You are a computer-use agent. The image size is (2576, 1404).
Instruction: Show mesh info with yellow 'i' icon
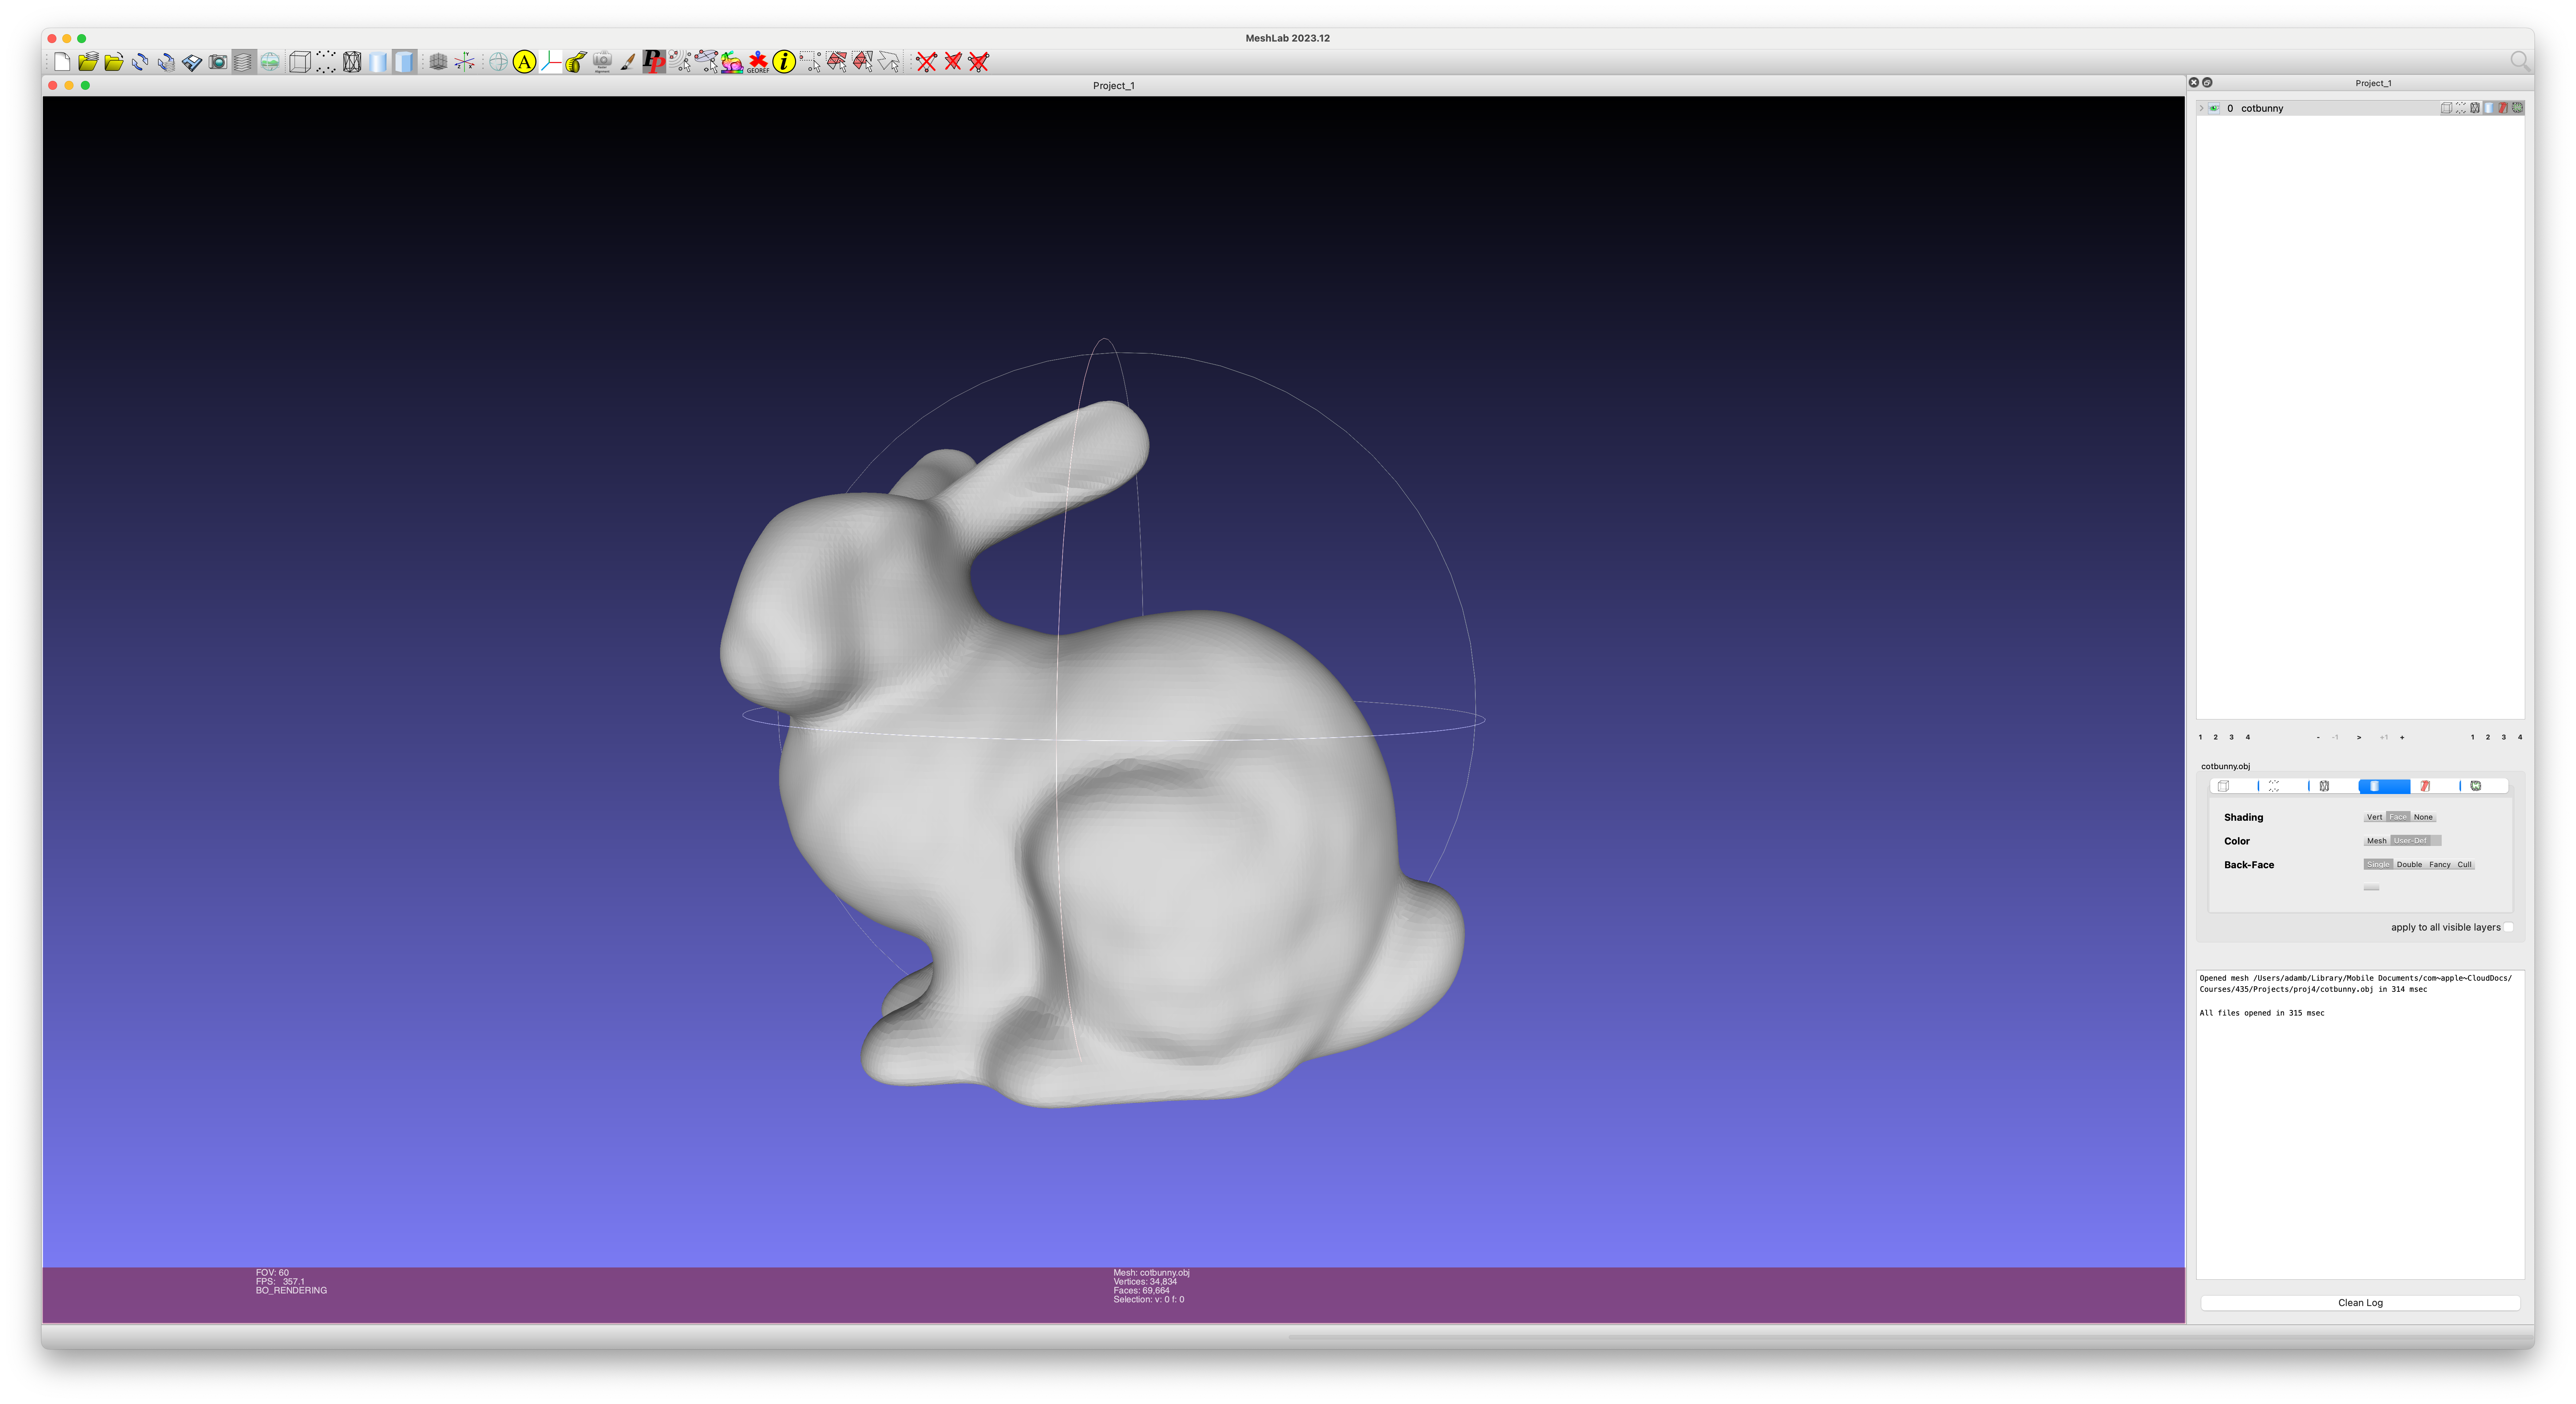(x=784, y=62)
